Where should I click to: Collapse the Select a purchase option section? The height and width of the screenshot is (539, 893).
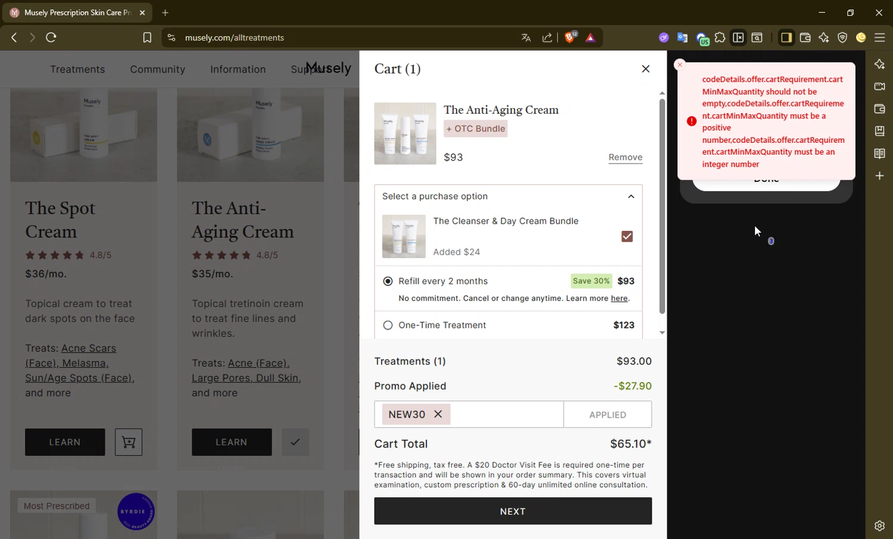pyautogui.click(x=631, y=196)
